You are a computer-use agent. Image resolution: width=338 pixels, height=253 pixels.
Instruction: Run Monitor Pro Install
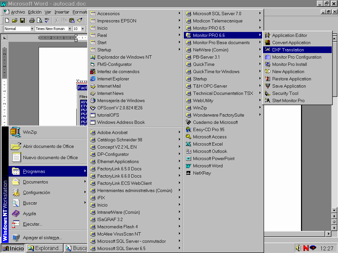click(x=297, y=64)
